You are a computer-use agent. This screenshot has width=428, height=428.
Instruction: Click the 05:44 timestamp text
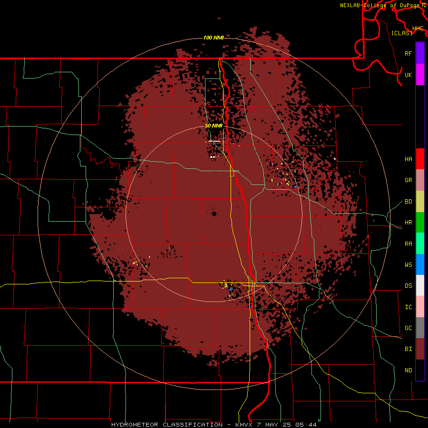click(305, 425)
